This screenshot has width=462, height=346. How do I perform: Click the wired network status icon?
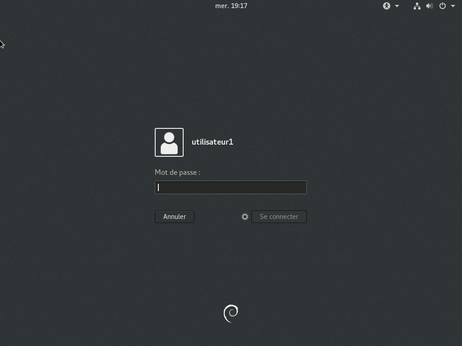tap(417, 6)
